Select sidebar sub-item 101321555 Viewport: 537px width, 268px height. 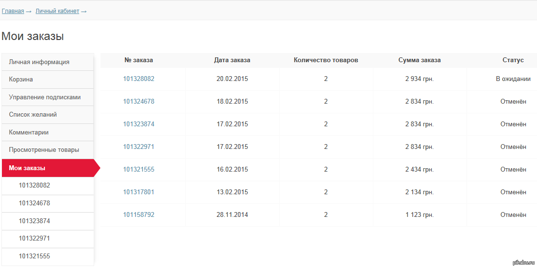48,256
